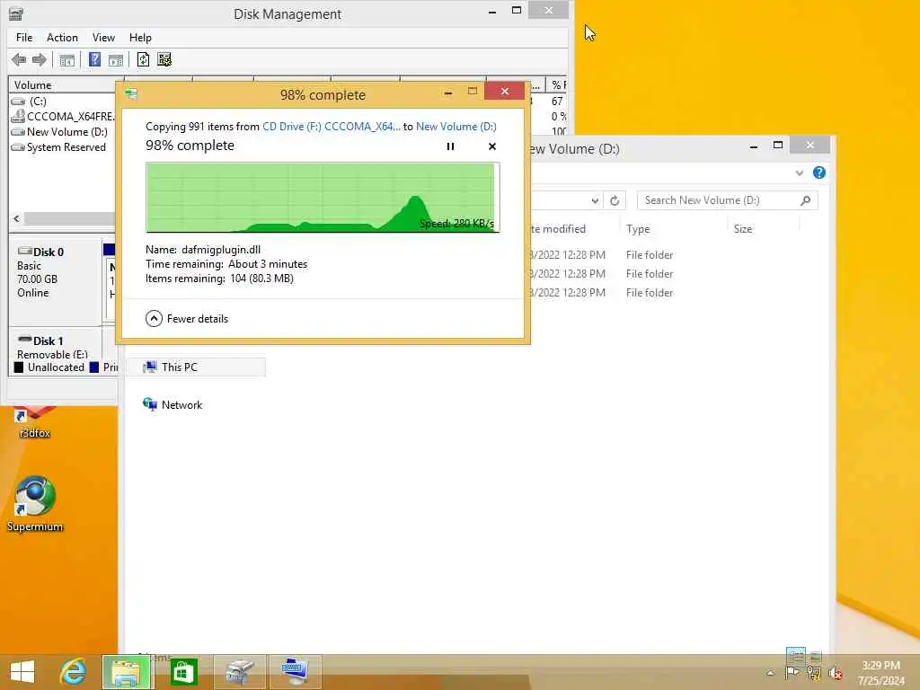Switch to Disk Management taskbar button
Screen dimensions: 920x690
240,672
